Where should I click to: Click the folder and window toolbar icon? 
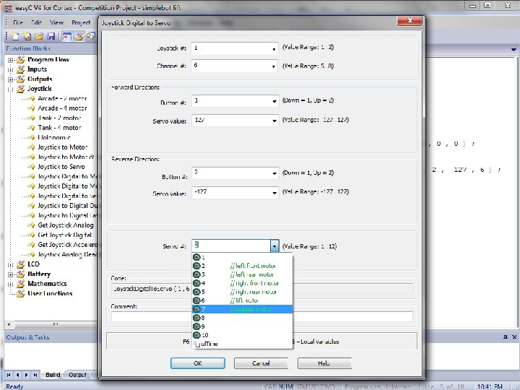coord(91,36)
